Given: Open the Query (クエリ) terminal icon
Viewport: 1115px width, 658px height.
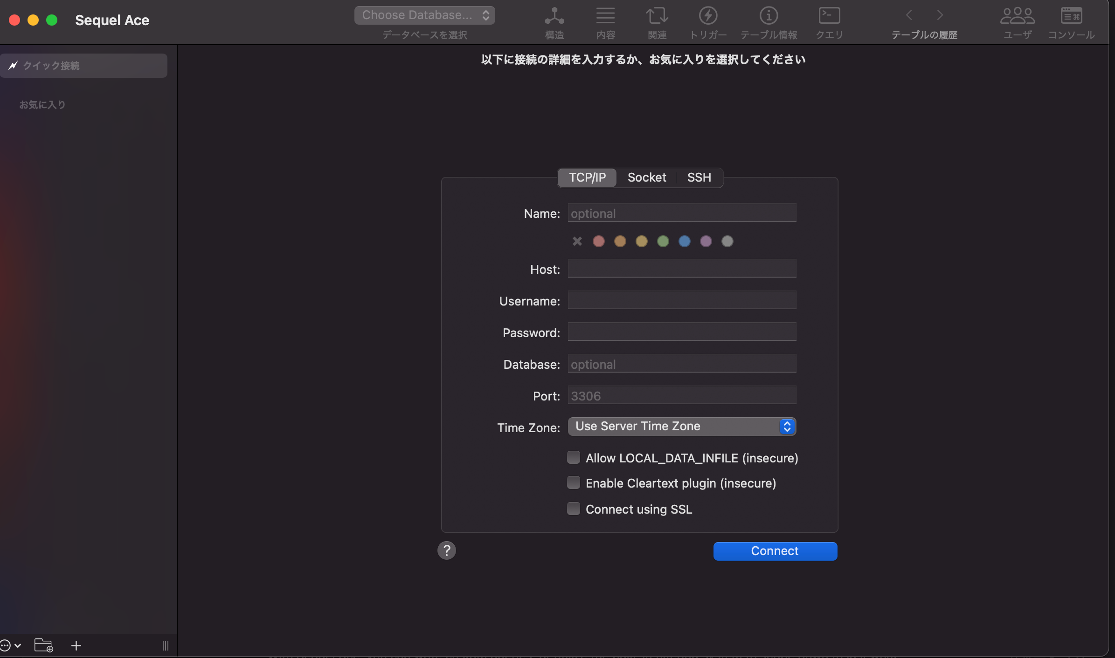Looking at the screenshot, I should 829,16.
